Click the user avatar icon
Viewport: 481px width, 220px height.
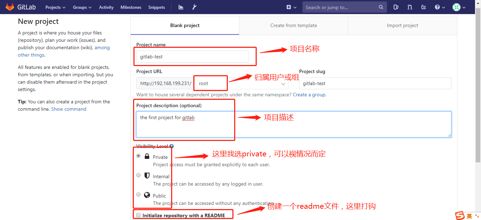point(457,7)
